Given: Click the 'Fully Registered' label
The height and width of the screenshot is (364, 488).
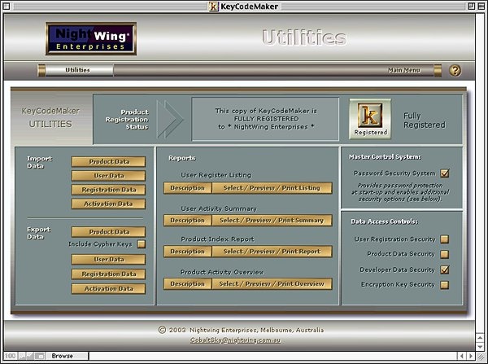Looking at the screenshot, I should pyautogui.click(x=425, y=121).
